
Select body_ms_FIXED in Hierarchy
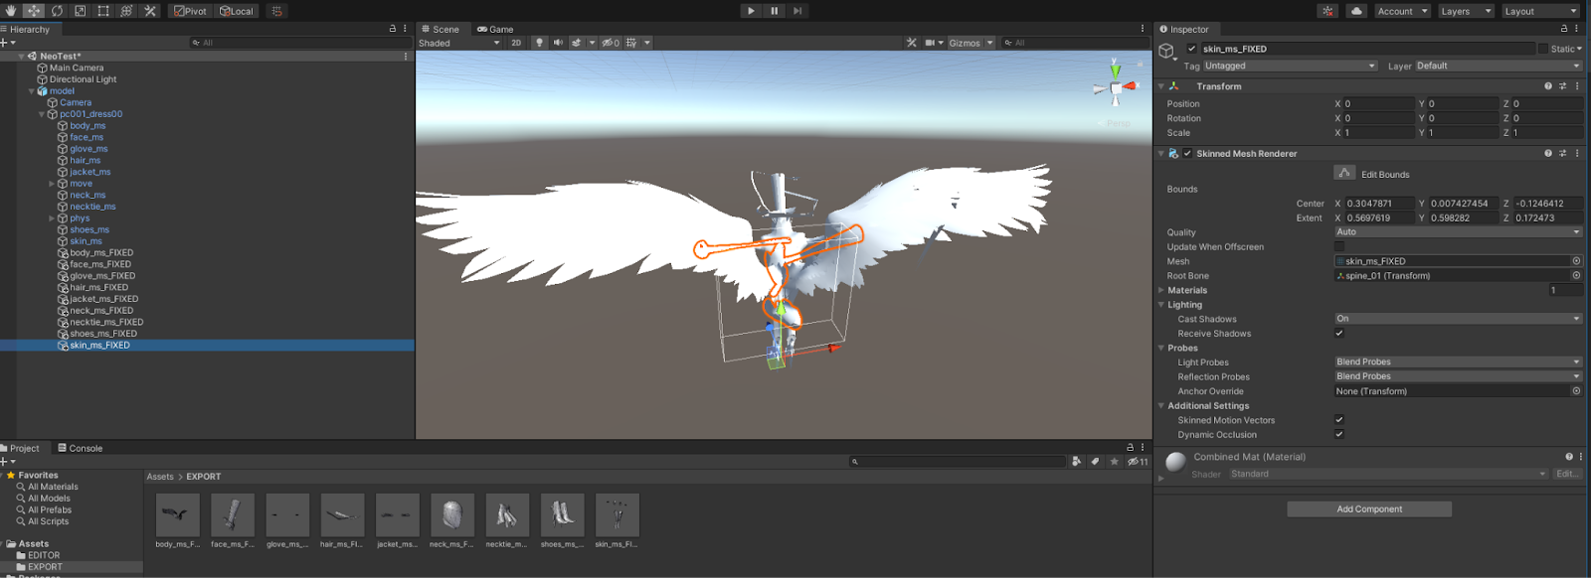[x=101, y=252]
